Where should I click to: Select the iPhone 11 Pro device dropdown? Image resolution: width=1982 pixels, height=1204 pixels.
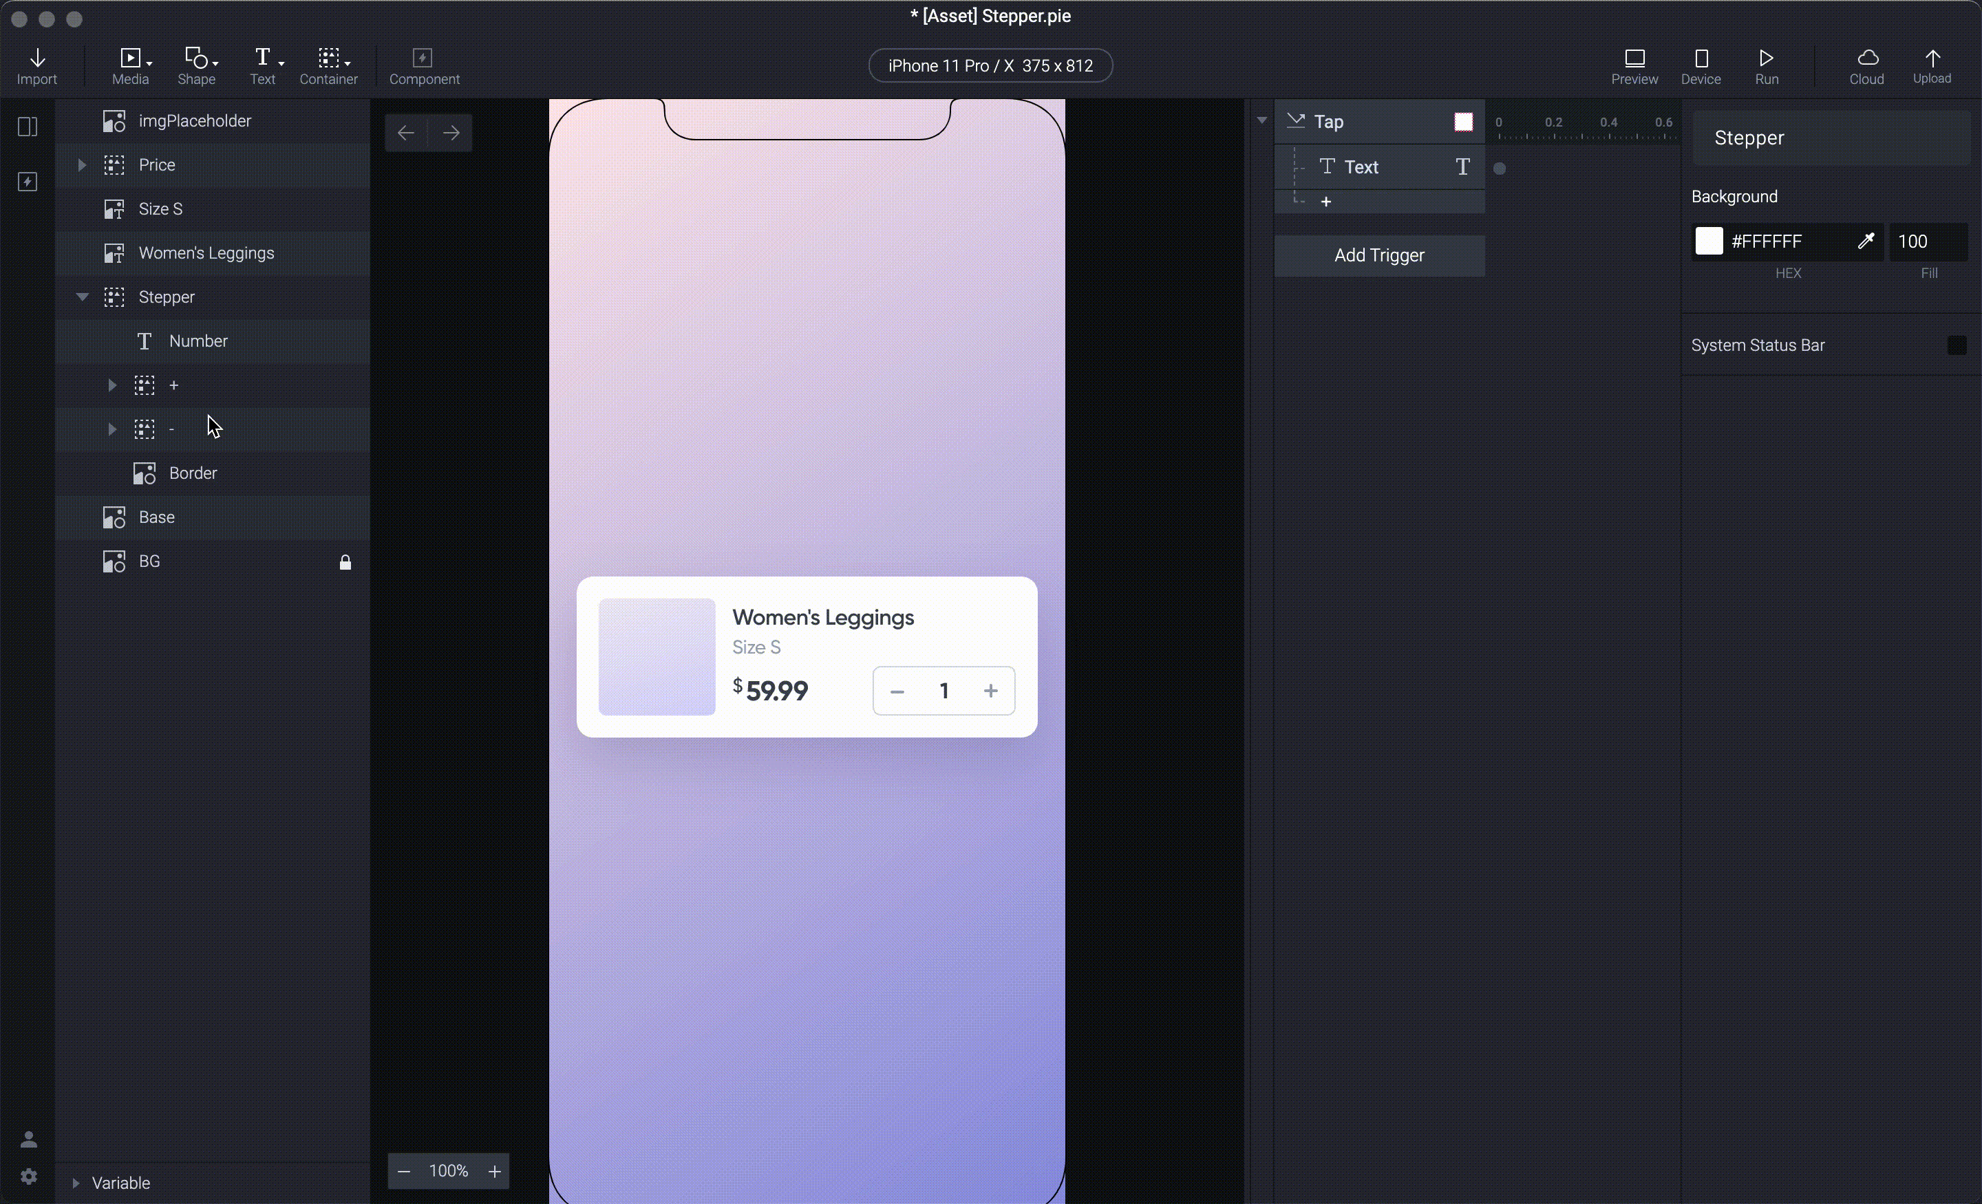click(x=991, y=65)
